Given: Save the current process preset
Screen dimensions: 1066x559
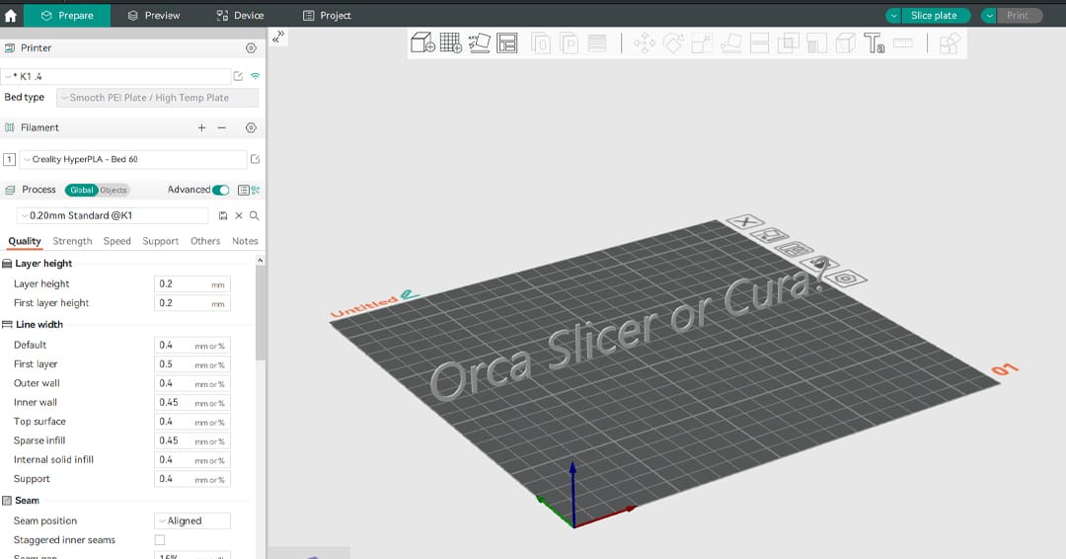Looking at the screenshot, I should [x=223, y=215].
